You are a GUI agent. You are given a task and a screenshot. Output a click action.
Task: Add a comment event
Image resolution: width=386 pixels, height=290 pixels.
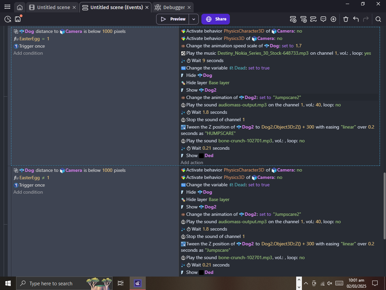point(323,19)
